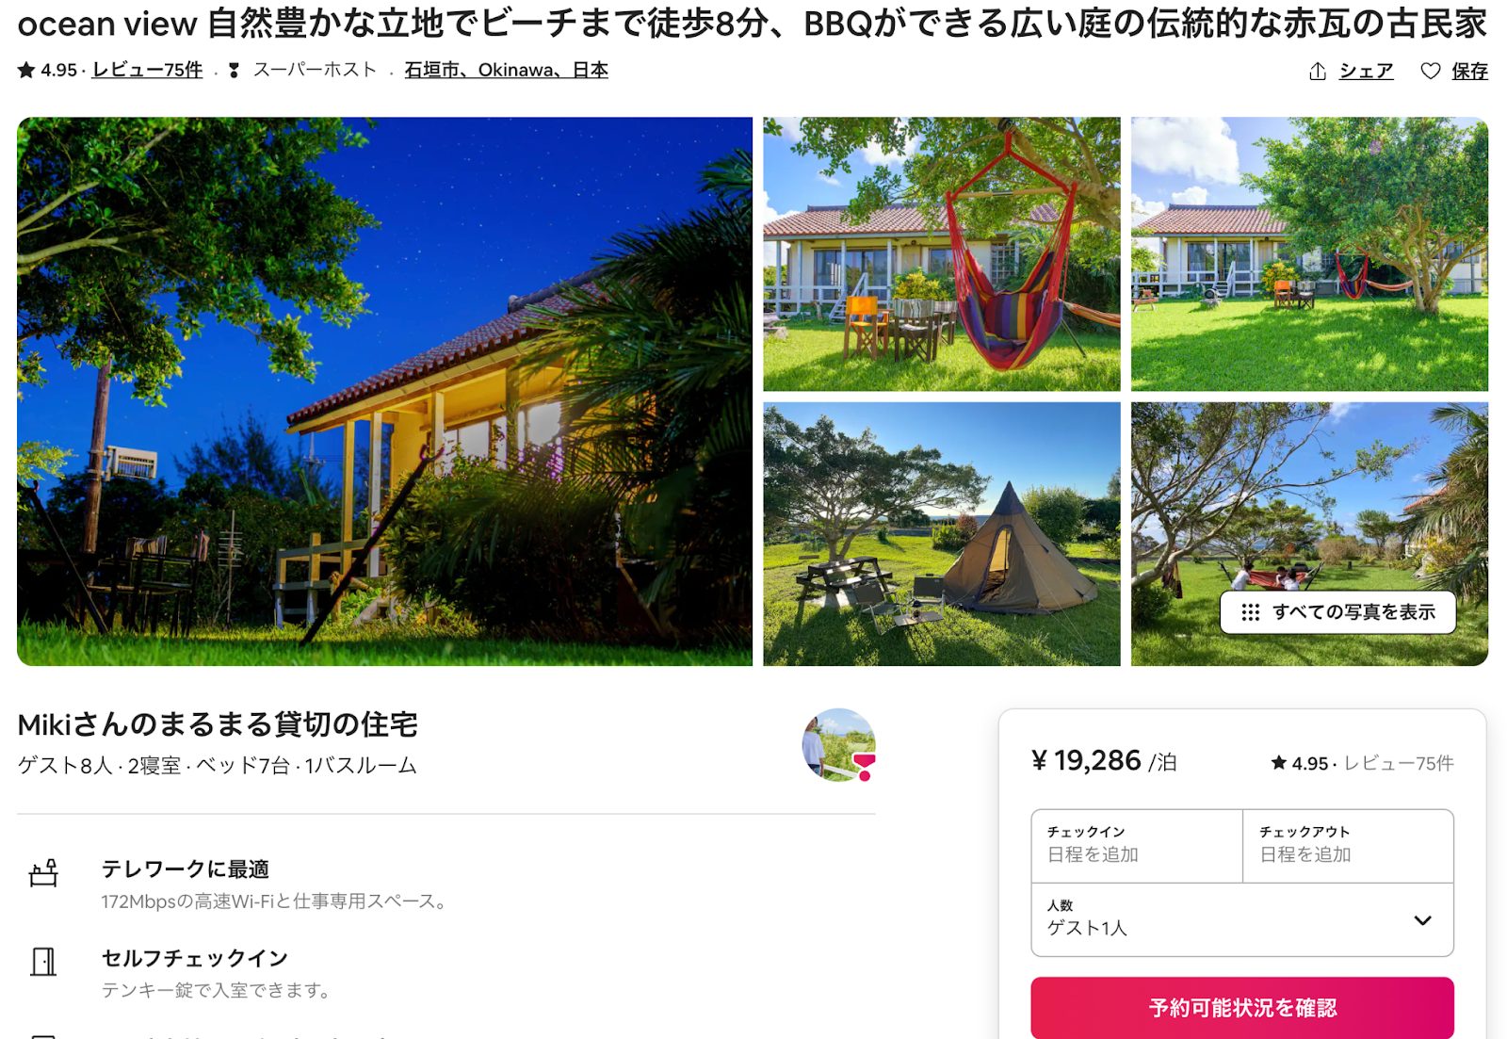
Task: Open the ゲスト1人 guest selector
Action: click(x=1241, y=919)
